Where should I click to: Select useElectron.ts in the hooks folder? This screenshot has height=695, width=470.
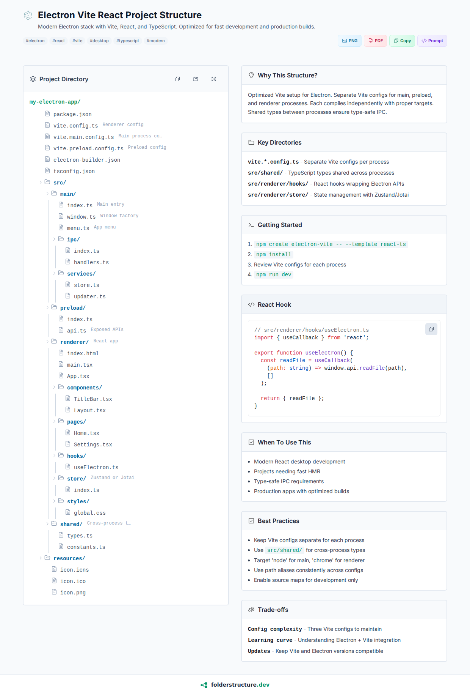tap(96, 467)
